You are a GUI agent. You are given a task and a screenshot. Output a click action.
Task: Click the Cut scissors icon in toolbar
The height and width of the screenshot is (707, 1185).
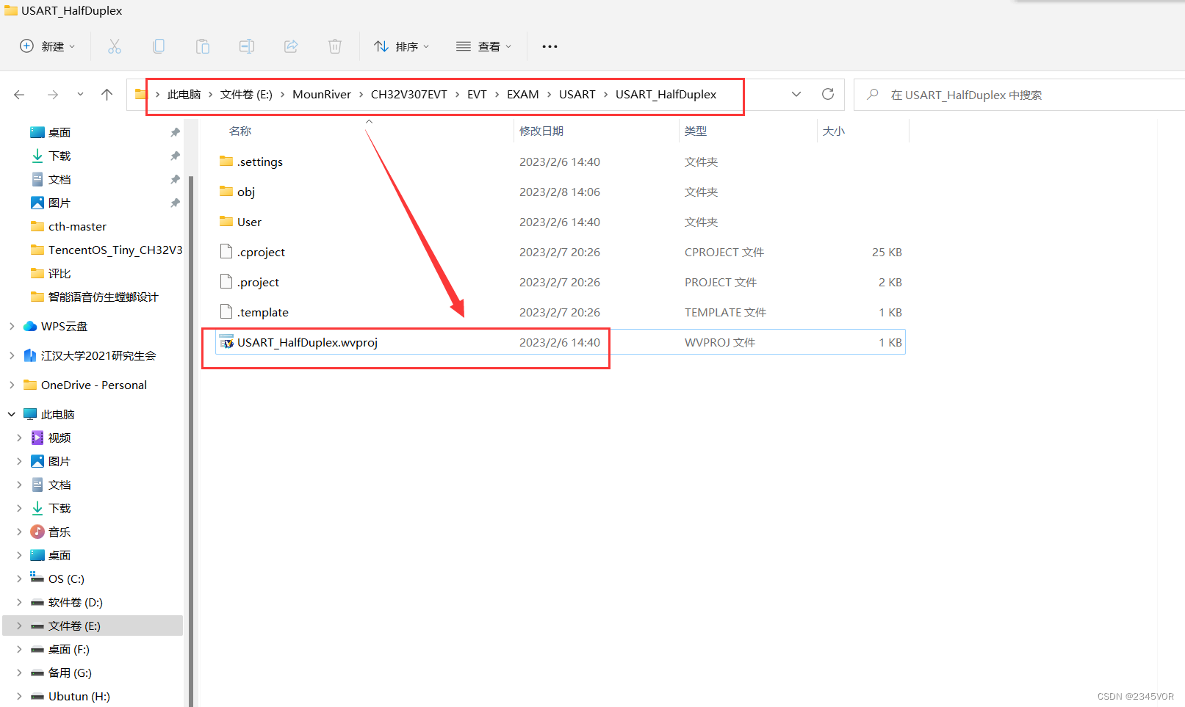coord(115,46)
